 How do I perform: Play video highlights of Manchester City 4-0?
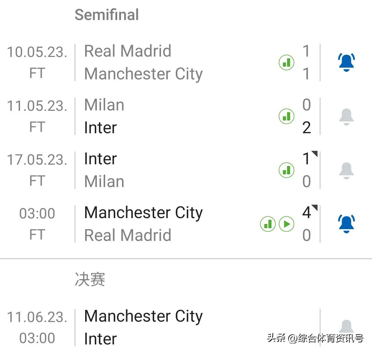(286, 224)
